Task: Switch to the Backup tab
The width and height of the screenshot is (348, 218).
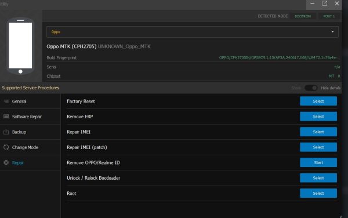Action: [30, 132]
